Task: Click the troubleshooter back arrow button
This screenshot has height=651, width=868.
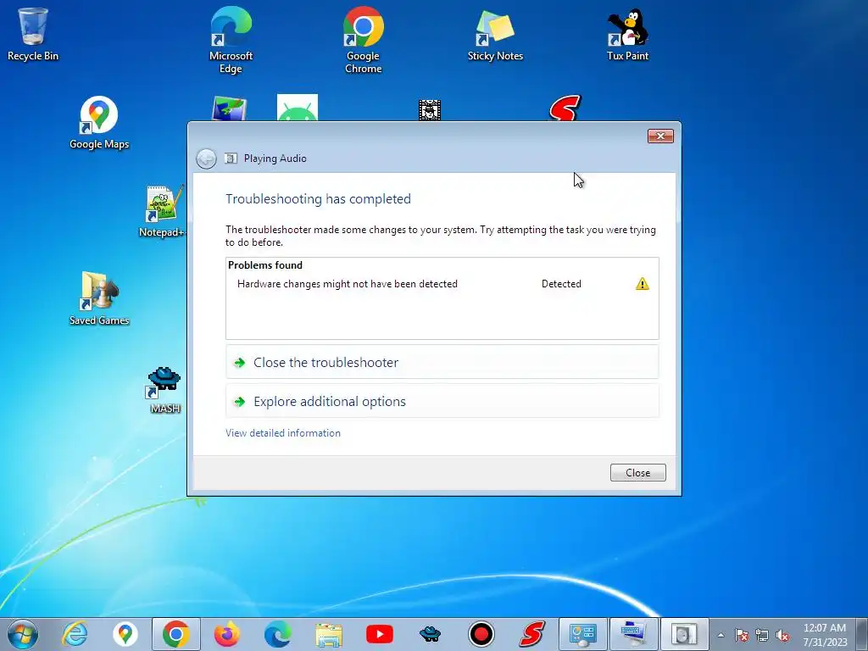Action: pos(206,159)
